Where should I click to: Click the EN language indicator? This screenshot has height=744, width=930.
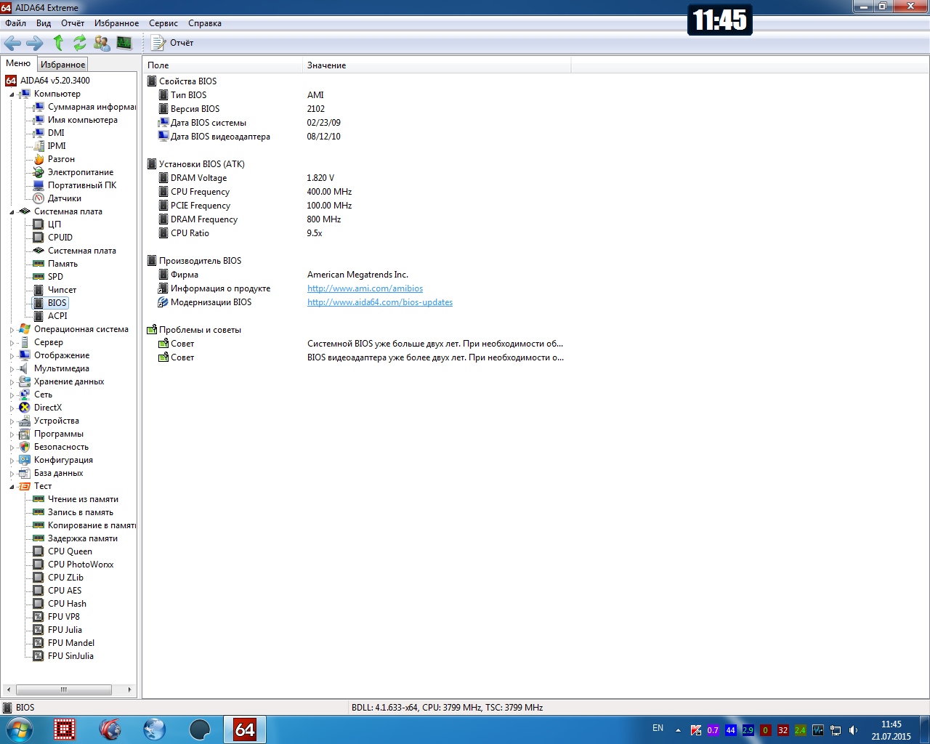coord(658,728)
